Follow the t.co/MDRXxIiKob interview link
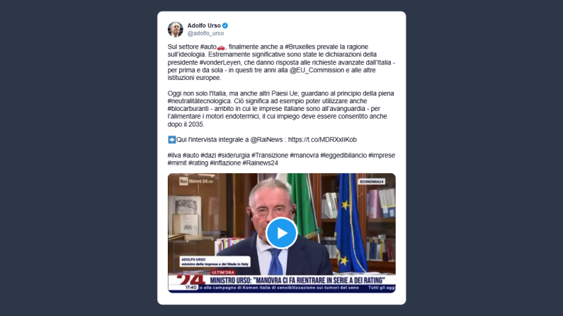 coord(322,140)
